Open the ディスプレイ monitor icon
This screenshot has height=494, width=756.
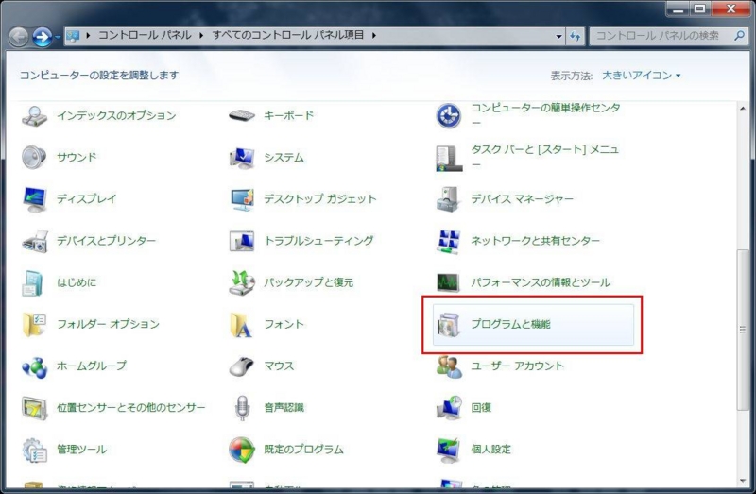[x=34, y=199]
